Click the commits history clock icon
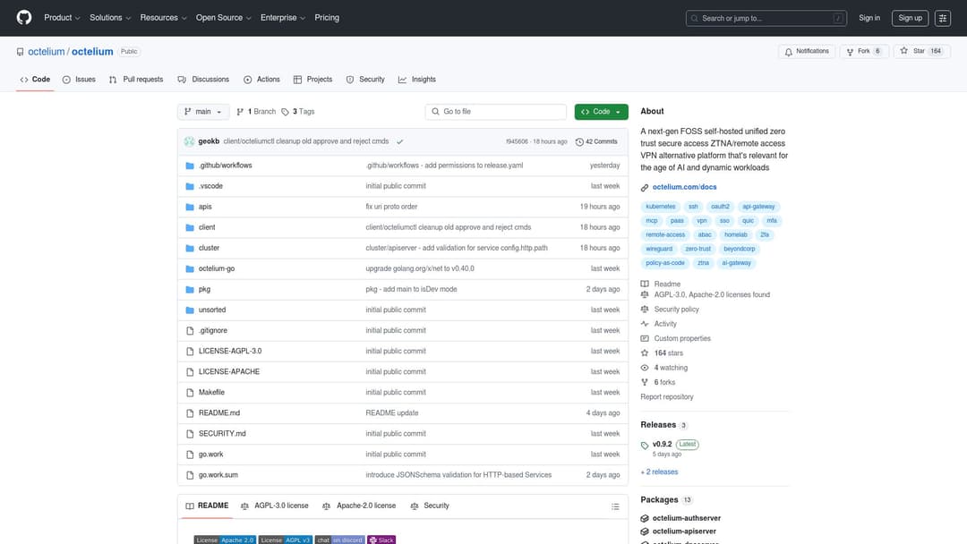 (579, 141)
